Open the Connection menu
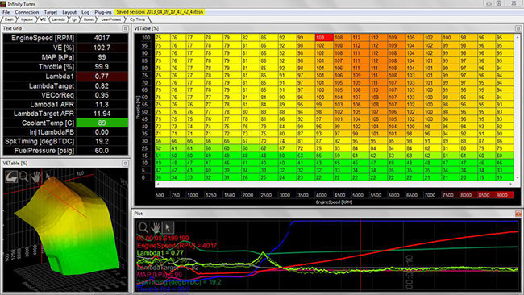 pos(27,12)
